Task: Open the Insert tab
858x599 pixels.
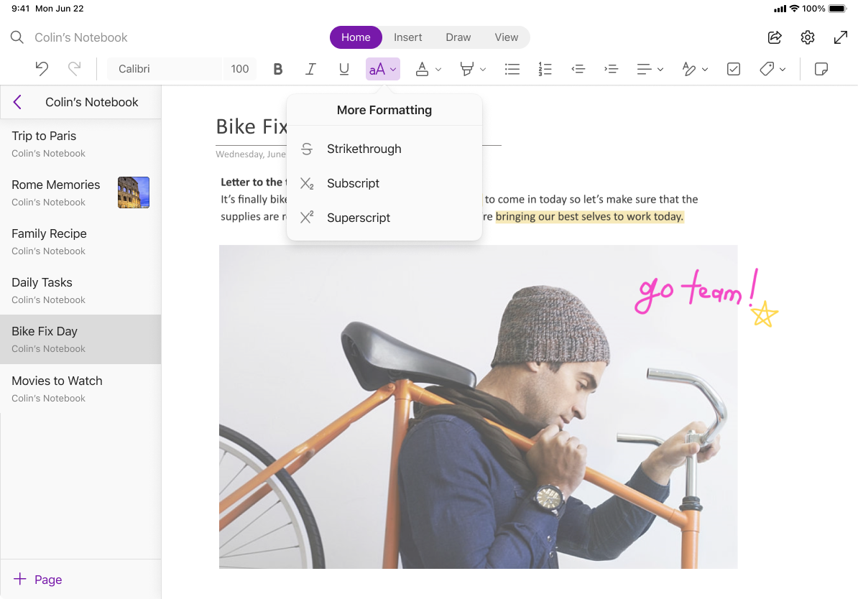Action: (407, 37)
